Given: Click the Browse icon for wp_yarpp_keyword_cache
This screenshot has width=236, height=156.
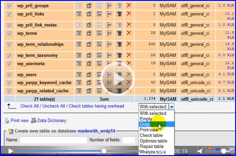Looking at the screenshot, I should pos(79,83).
